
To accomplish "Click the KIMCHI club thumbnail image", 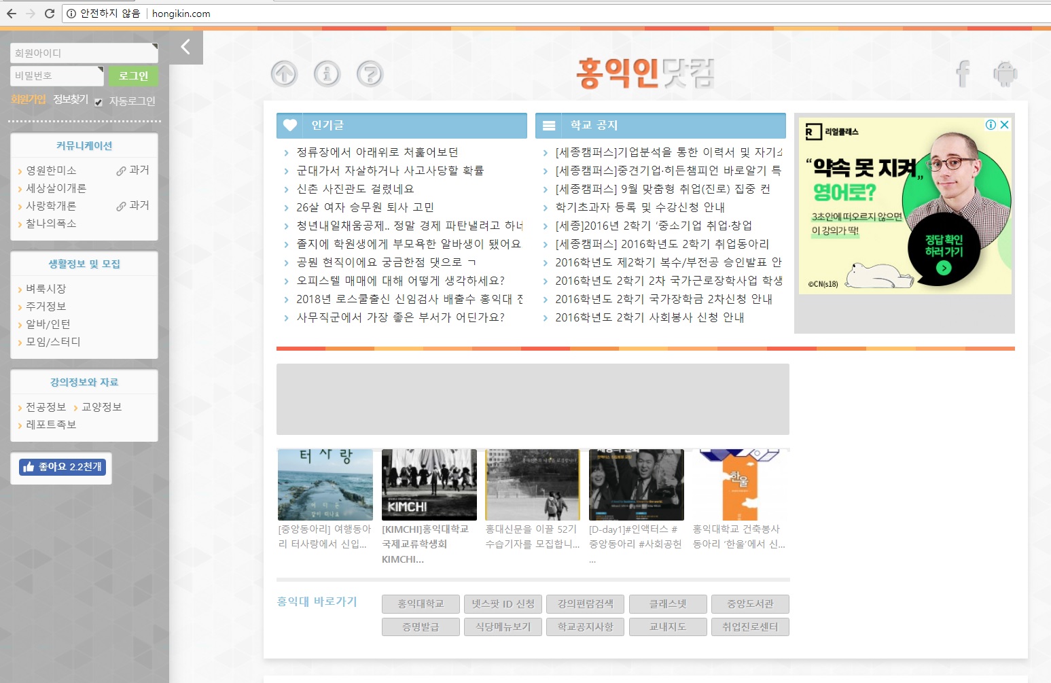I will pos(429,485).
